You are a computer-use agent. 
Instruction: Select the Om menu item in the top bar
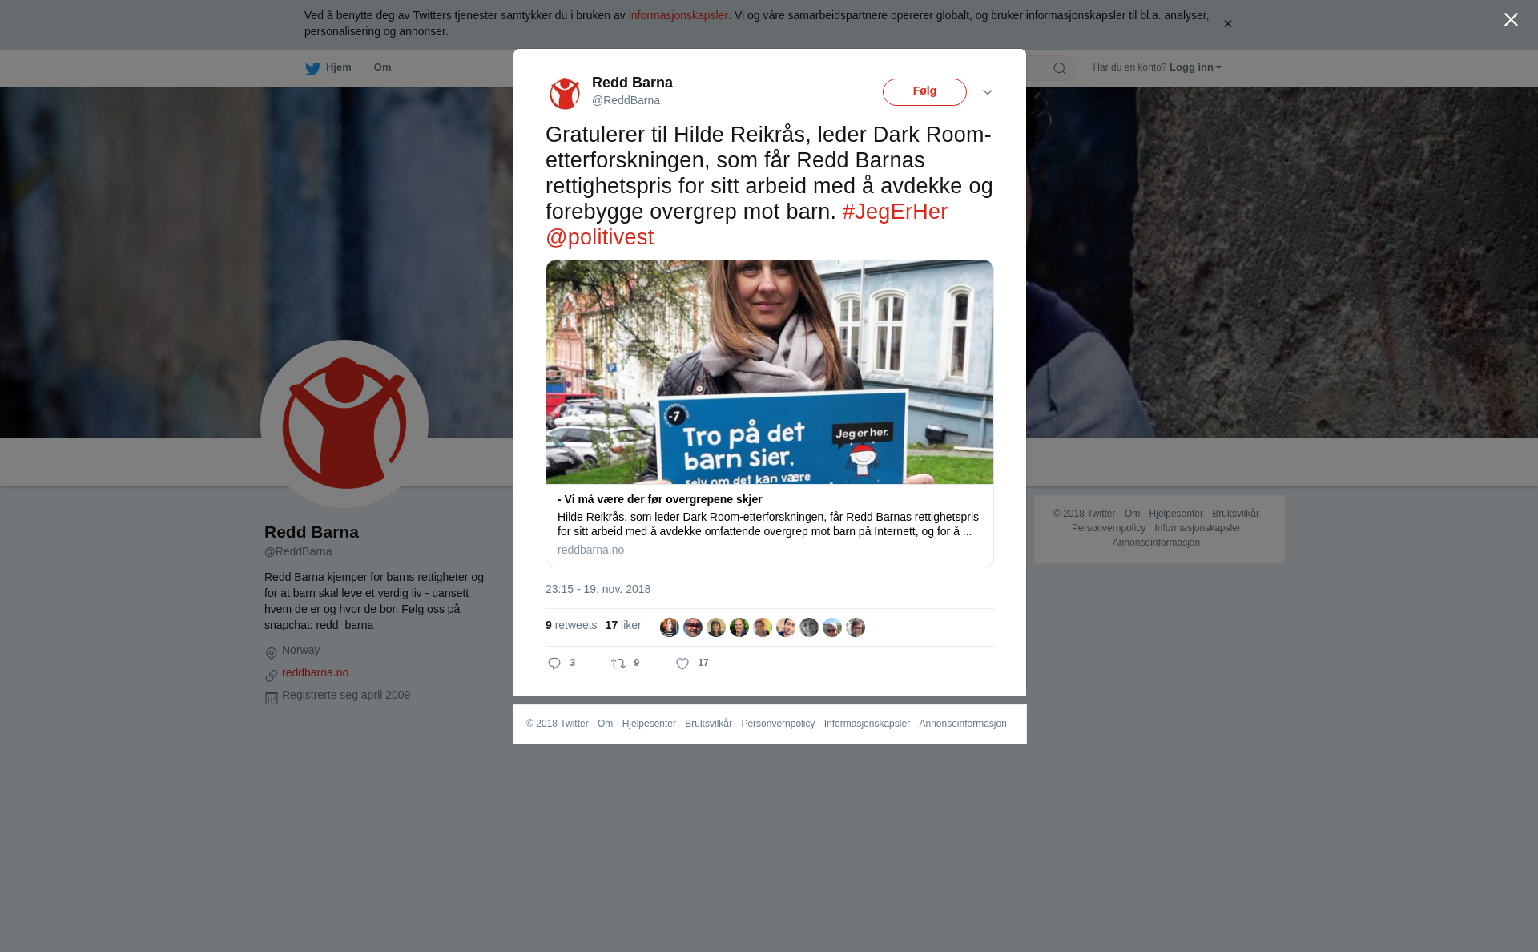pos(382,67)
